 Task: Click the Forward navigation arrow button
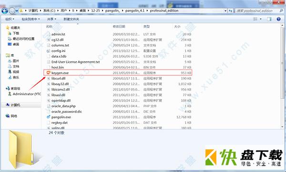pyautogui.click(x=12, y=11)
